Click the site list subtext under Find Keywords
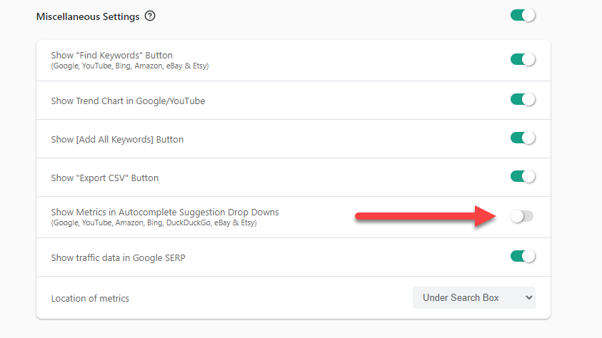The width and height of the screenshot is (602, 338). coord(129,66)
